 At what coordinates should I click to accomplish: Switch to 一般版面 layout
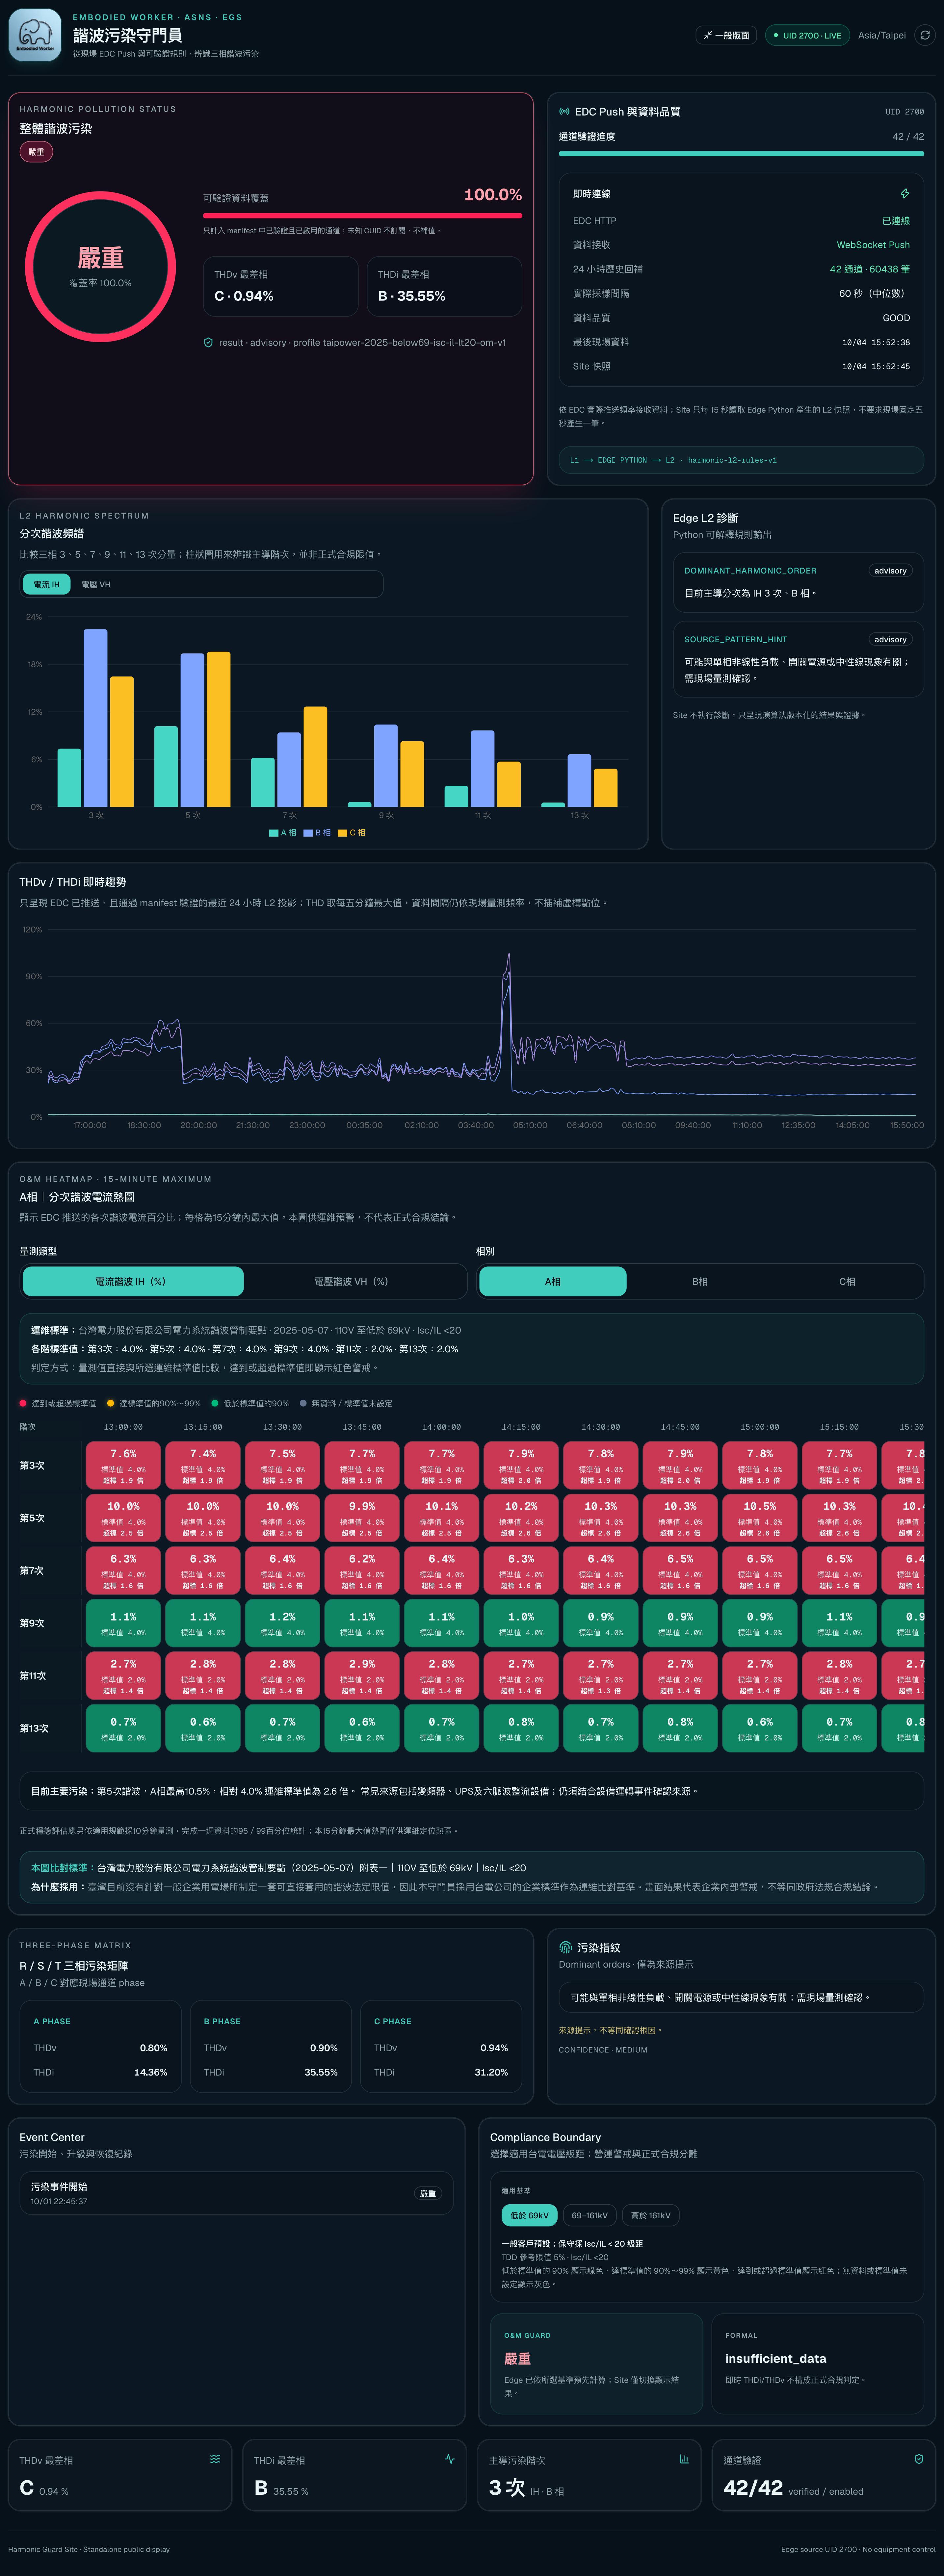(726, 35)
